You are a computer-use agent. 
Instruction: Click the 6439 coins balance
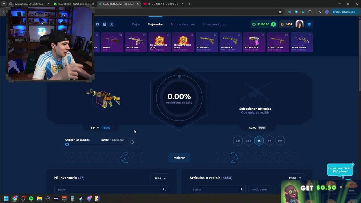pyautogui.click(x=286, y=24)
